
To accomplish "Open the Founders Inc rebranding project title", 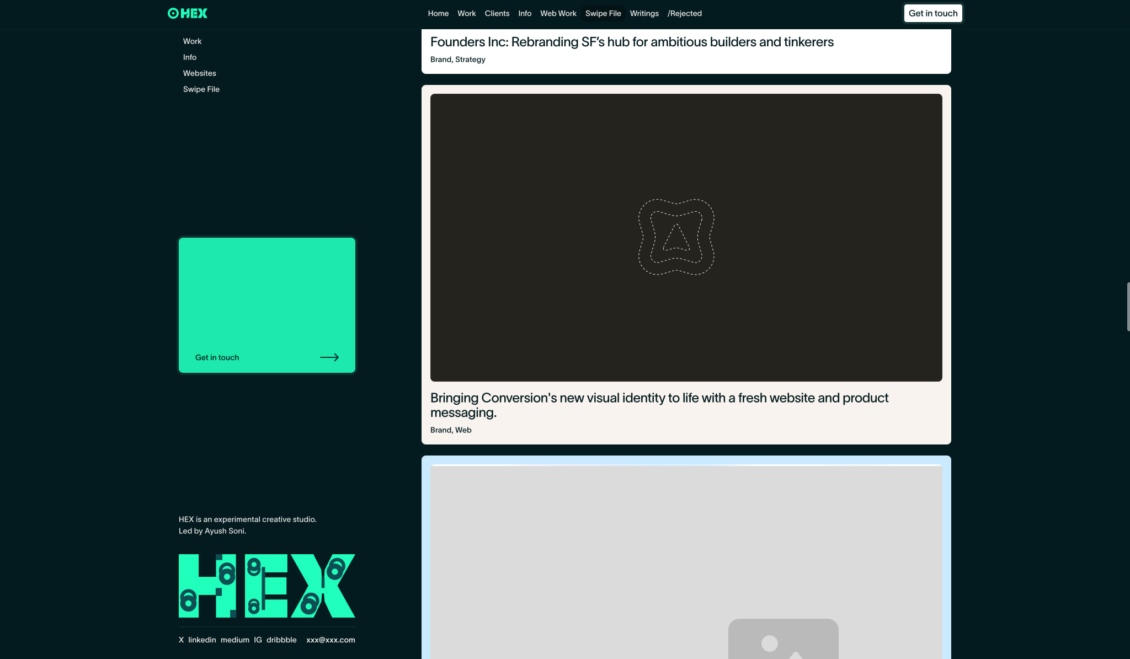I will tap(632, 42).
